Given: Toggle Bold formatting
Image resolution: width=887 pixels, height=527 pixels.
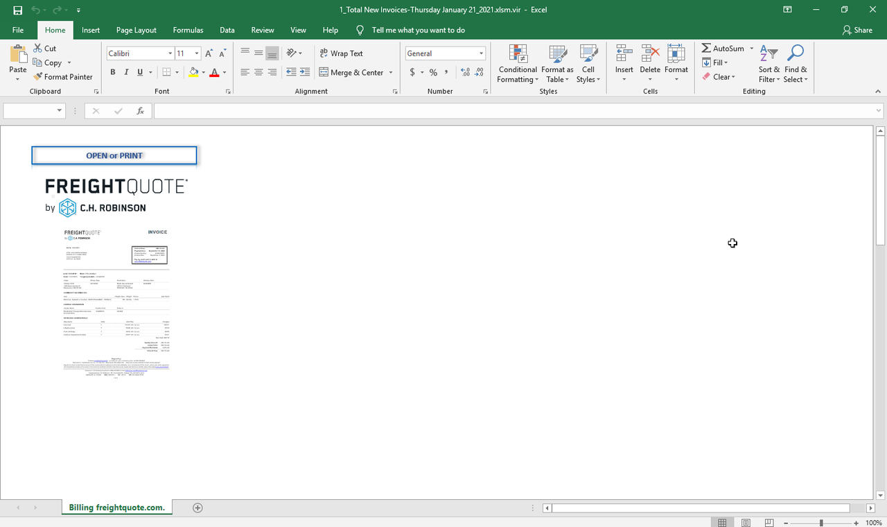Looking at the screenshot, I should [113, 72].
